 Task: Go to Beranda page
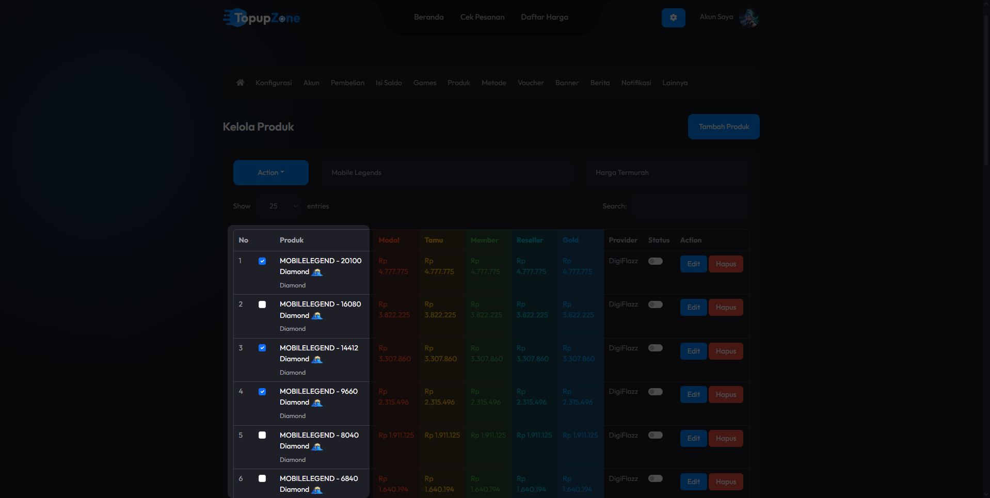pos(429,17)
